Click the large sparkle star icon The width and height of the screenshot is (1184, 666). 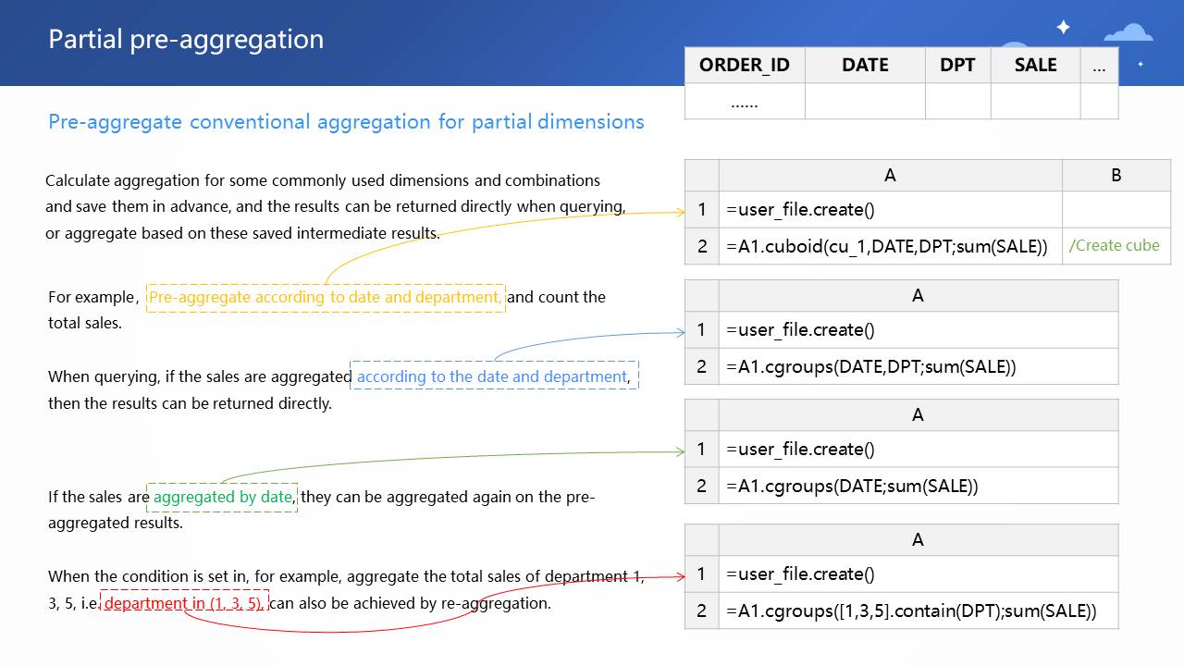click(1063, 28)
